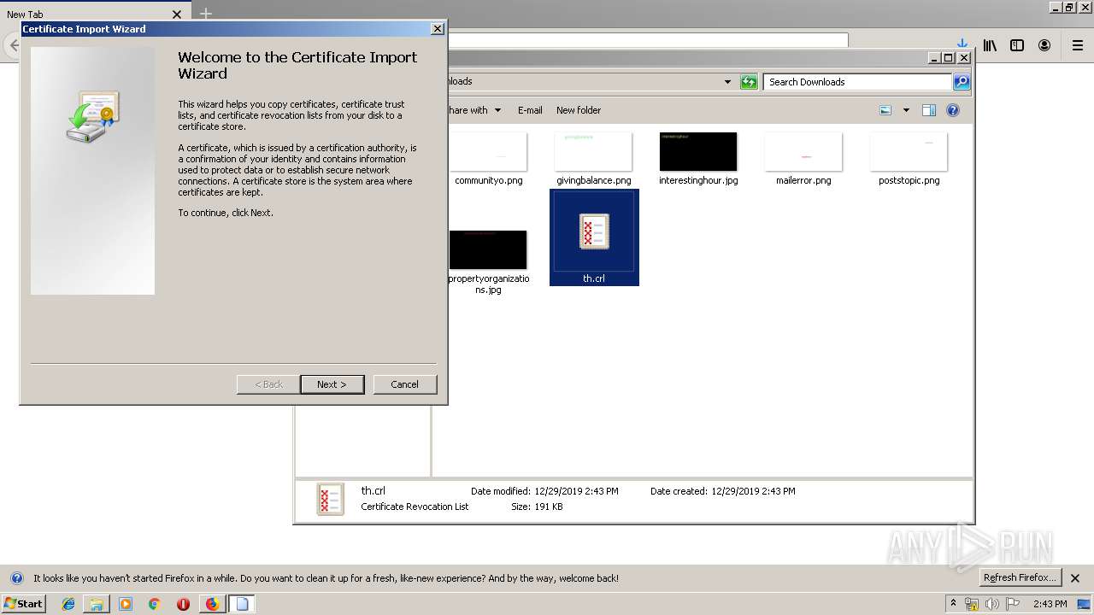The image size is (1094, 615).
Task: Toggle the Firefox sidebar icon
Action: (x=1017, y=45)
